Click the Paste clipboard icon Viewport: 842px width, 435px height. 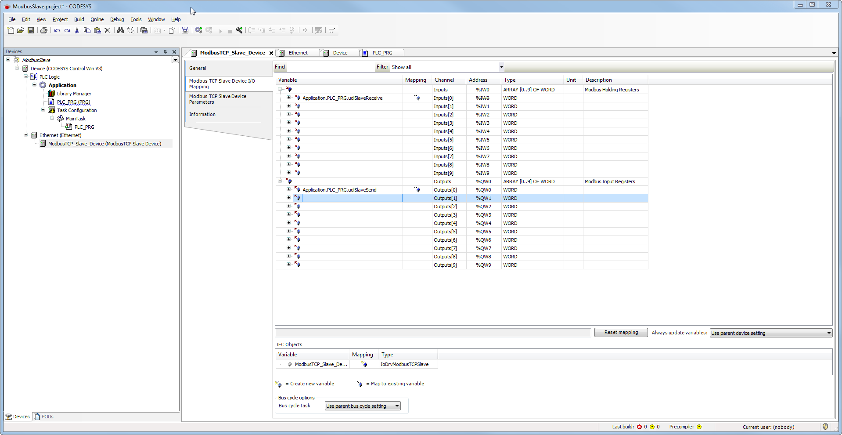click(x=97, y=30)
